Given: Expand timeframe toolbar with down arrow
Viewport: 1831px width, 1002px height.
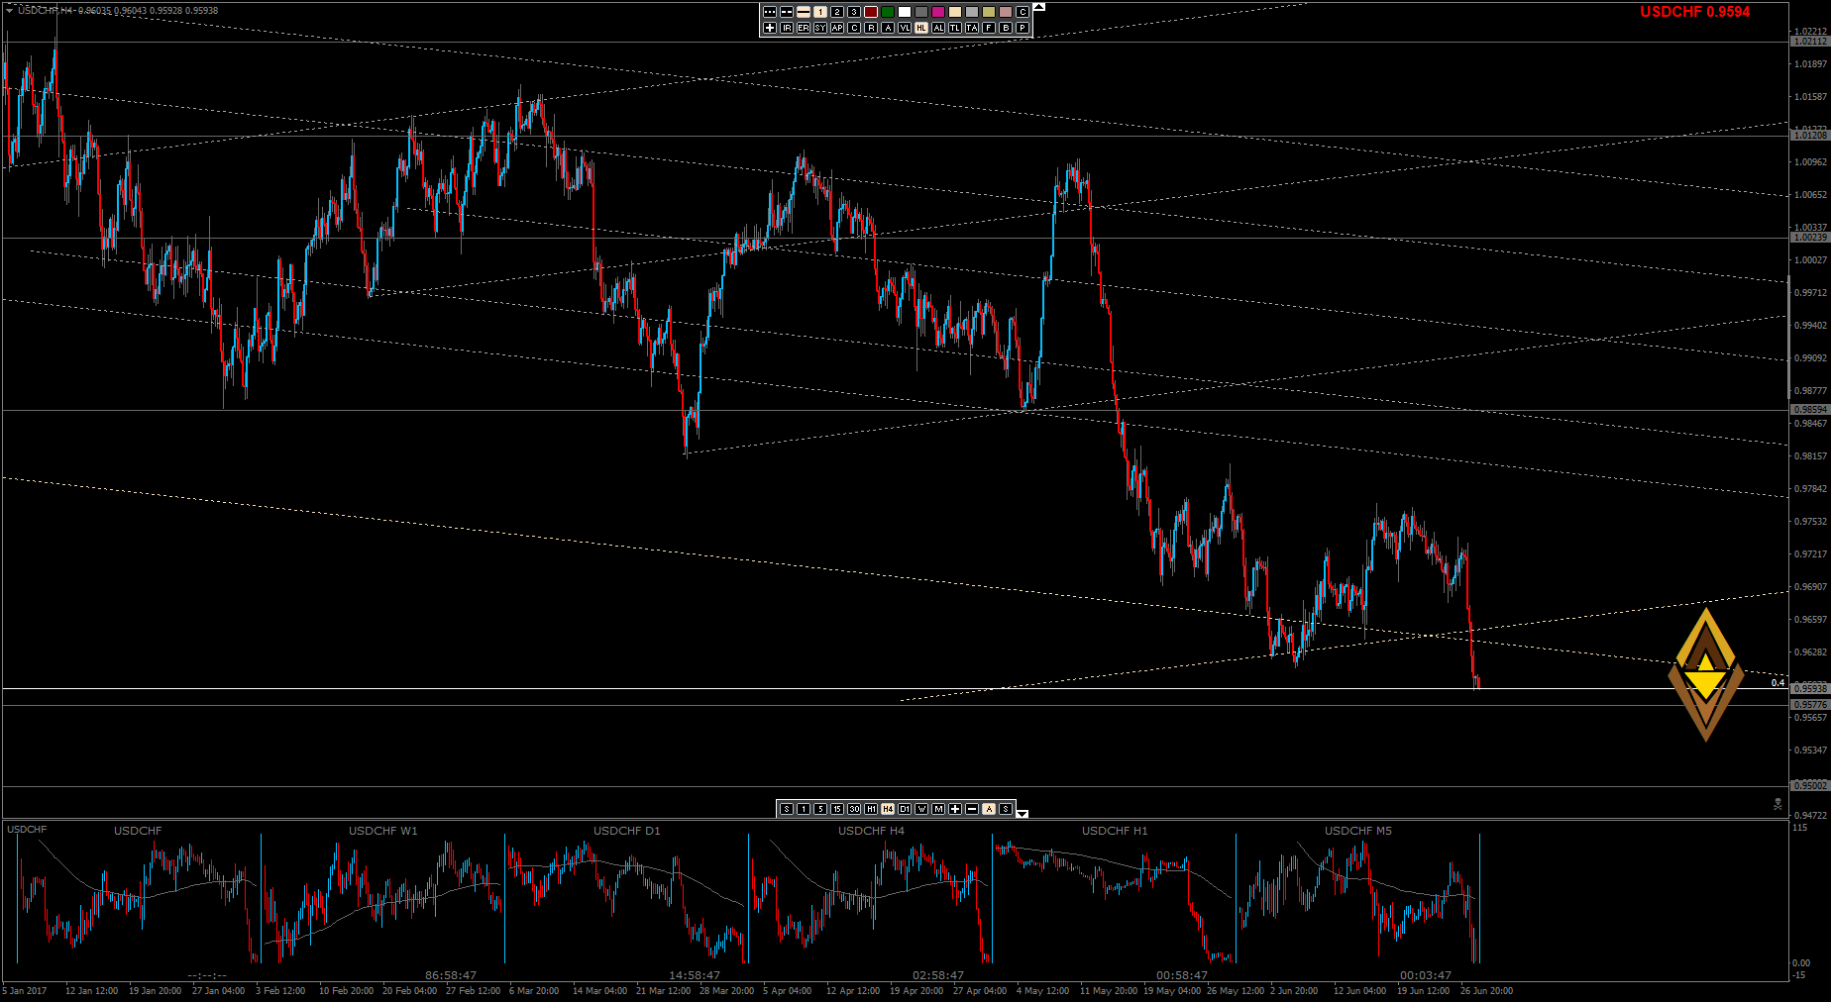Looking at the screenshot, I should (1023, 814).
